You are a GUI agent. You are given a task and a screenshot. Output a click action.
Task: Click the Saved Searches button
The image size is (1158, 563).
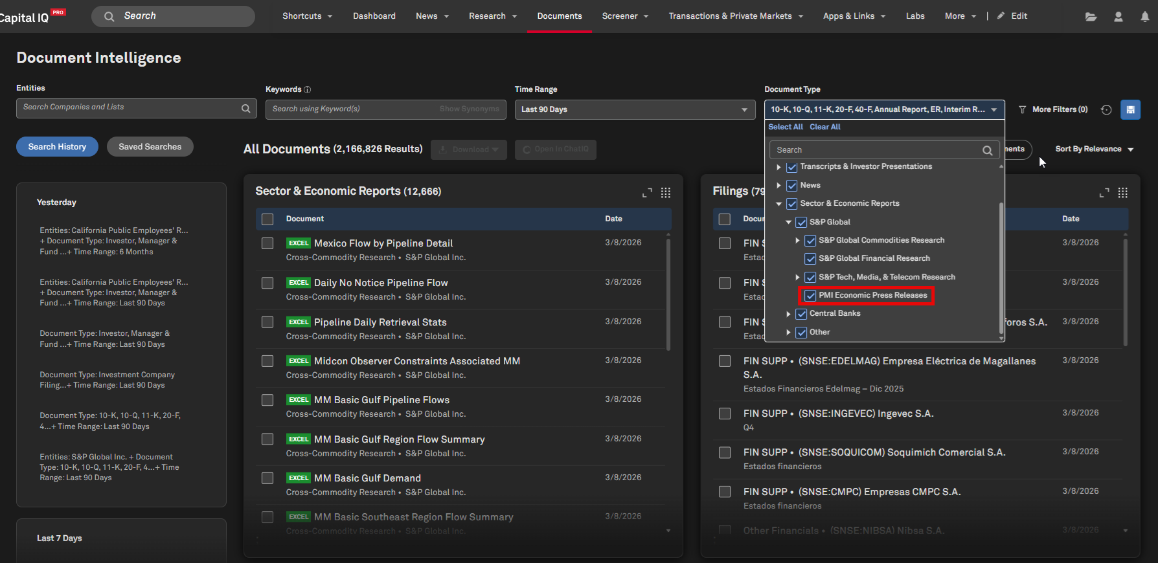pyautogui.click(x=150, y=147)
